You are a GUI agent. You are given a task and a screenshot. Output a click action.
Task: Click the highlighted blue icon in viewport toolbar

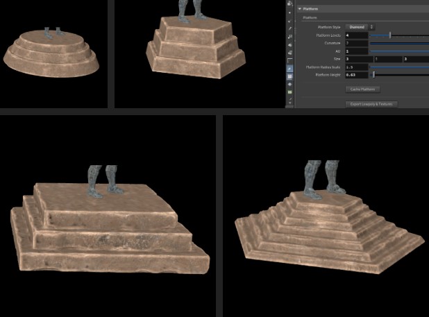(290, 68)
